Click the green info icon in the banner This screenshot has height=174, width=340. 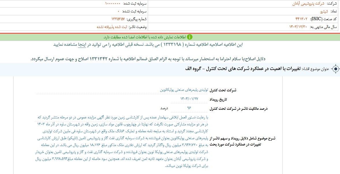click(190, 36)
